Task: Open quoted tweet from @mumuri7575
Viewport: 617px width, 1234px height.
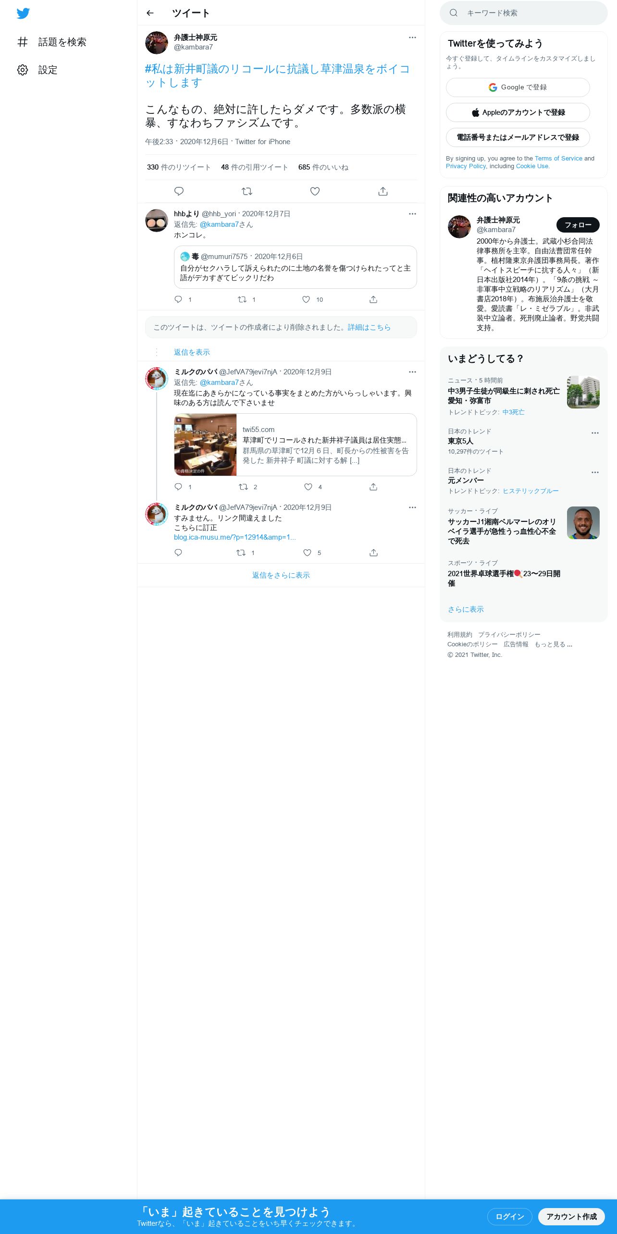Action: 295,267
